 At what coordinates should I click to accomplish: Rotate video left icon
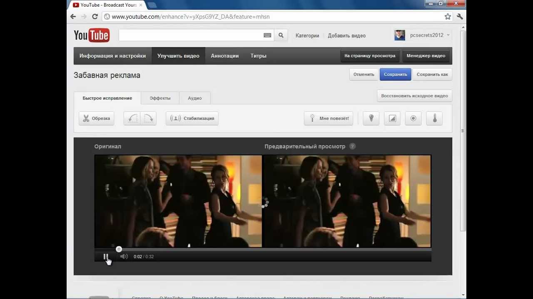[132, 118]
